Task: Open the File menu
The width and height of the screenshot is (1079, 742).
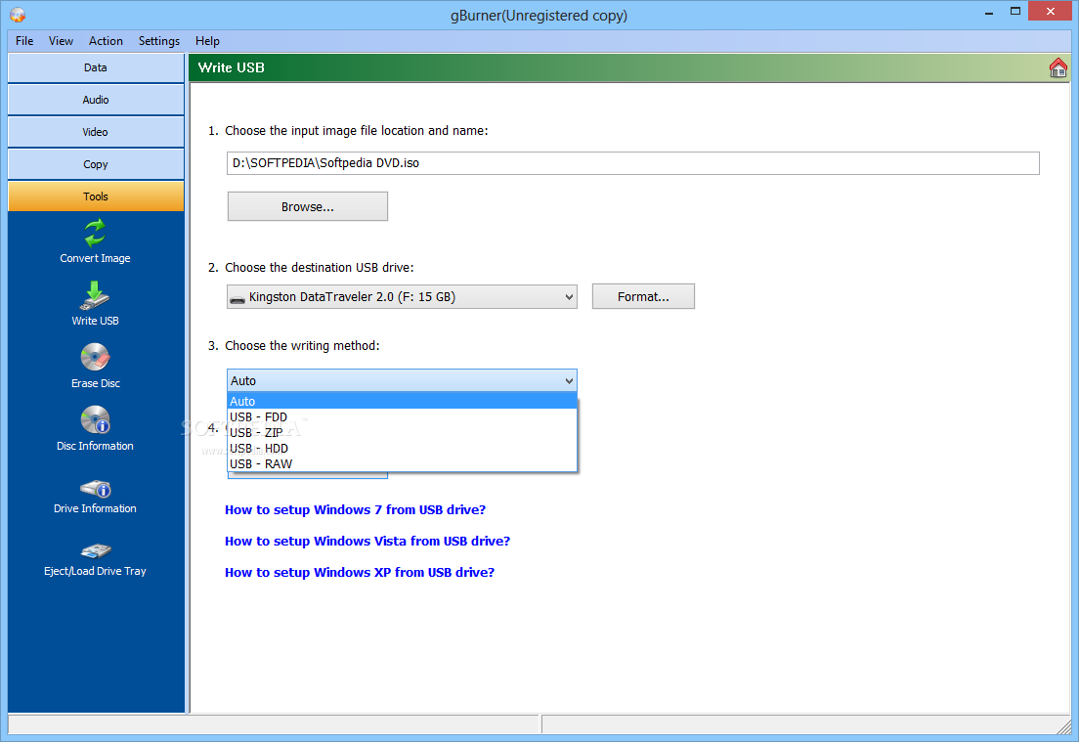Action: point(24,41)
